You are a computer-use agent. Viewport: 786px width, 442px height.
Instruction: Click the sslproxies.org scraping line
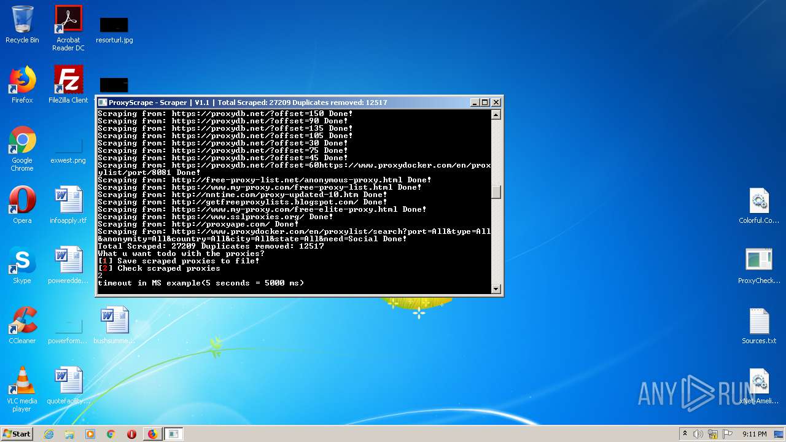[216, 217]
